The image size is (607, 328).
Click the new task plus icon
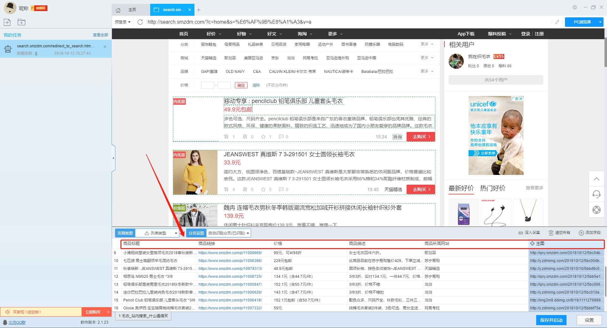click(7, 22)
